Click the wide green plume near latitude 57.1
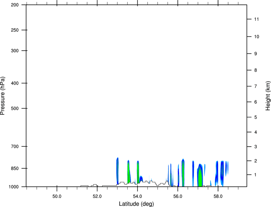Viewport: 271px width, 207px height. point(200,175)
